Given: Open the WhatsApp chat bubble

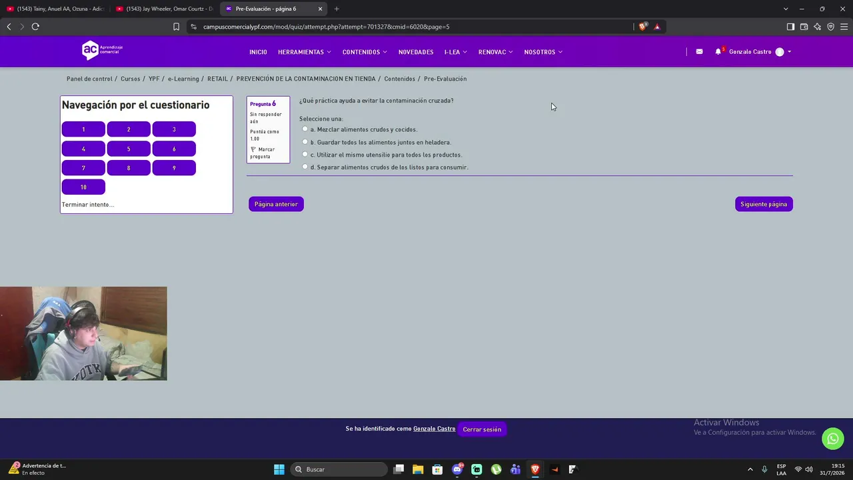Looking at the screenshot, I should tap(832, 439).
